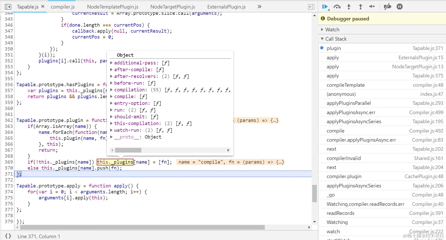Select the apply frame at ExternalsPlugin.js:15
The height and width of the screenshot is (240, 446).
pos(382,57)
